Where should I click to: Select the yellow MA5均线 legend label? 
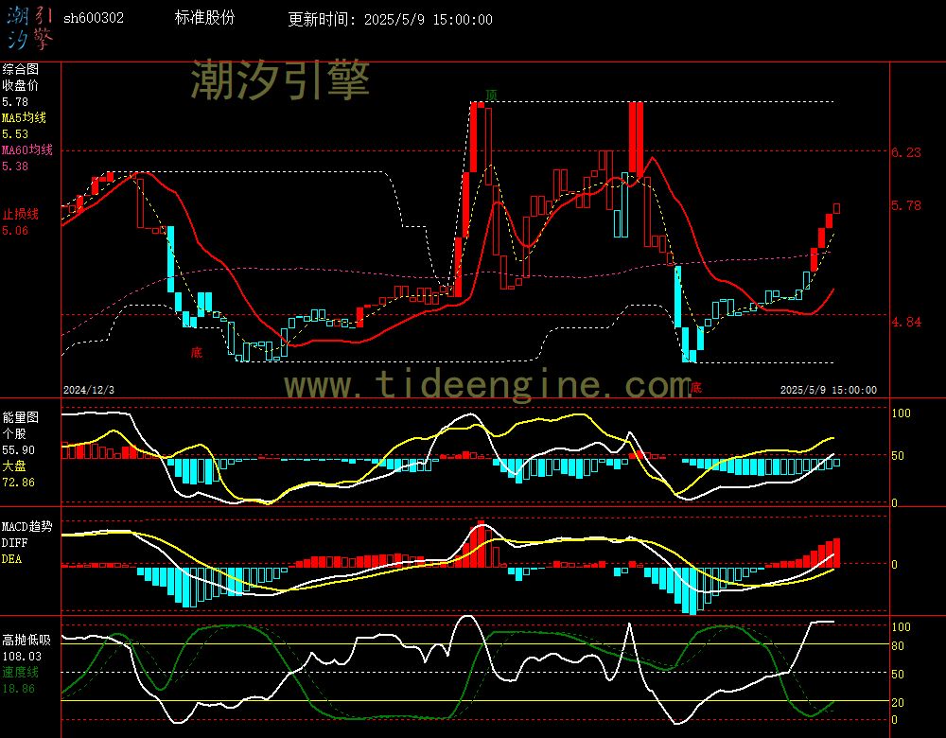tap(25, 117)
